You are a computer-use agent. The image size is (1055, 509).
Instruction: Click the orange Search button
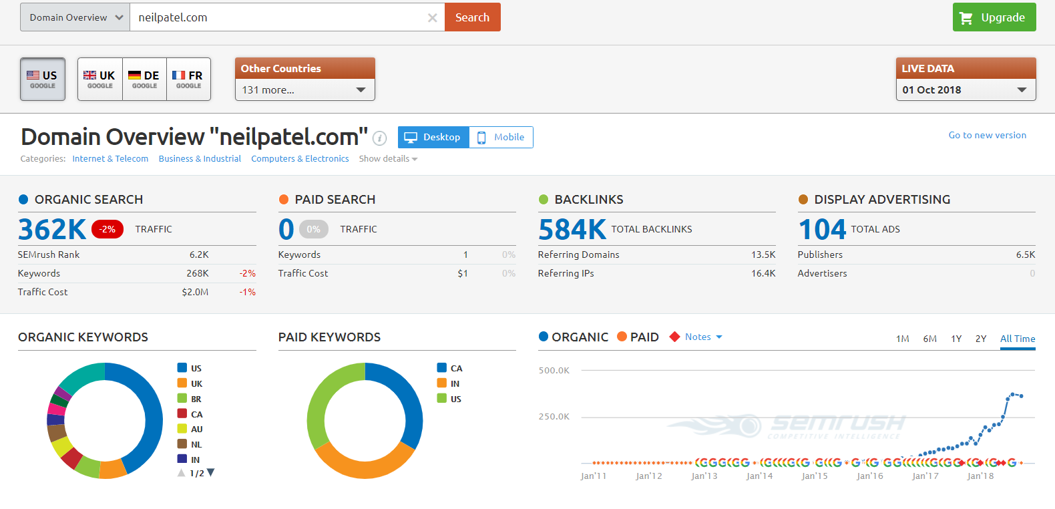pos(472,17)
